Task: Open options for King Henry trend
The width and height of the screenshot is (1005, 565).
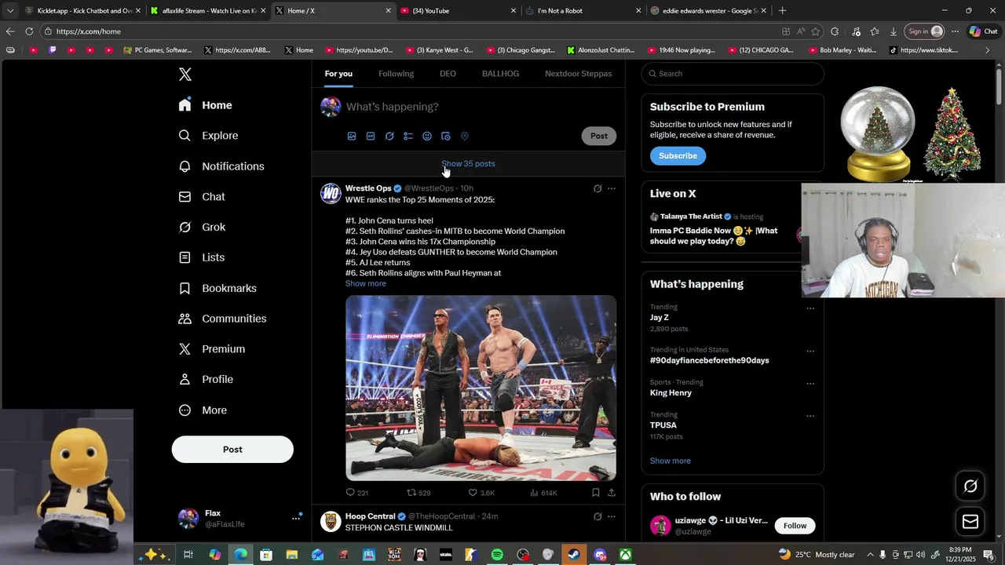Action: point(810,384)
